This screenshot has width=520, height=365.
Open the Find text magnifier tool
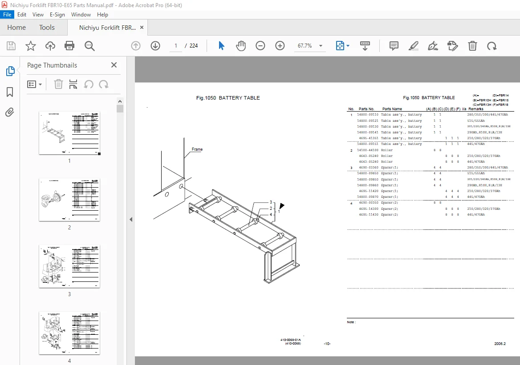[x=89, y=46]
